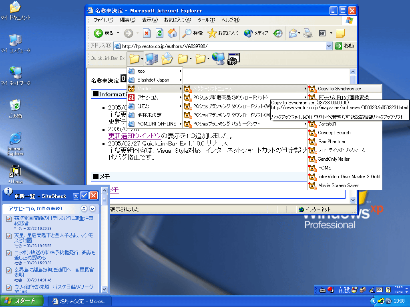
Task: Open the Recycle Bin (ごみ箱) desktop icon
Action: 16,109
